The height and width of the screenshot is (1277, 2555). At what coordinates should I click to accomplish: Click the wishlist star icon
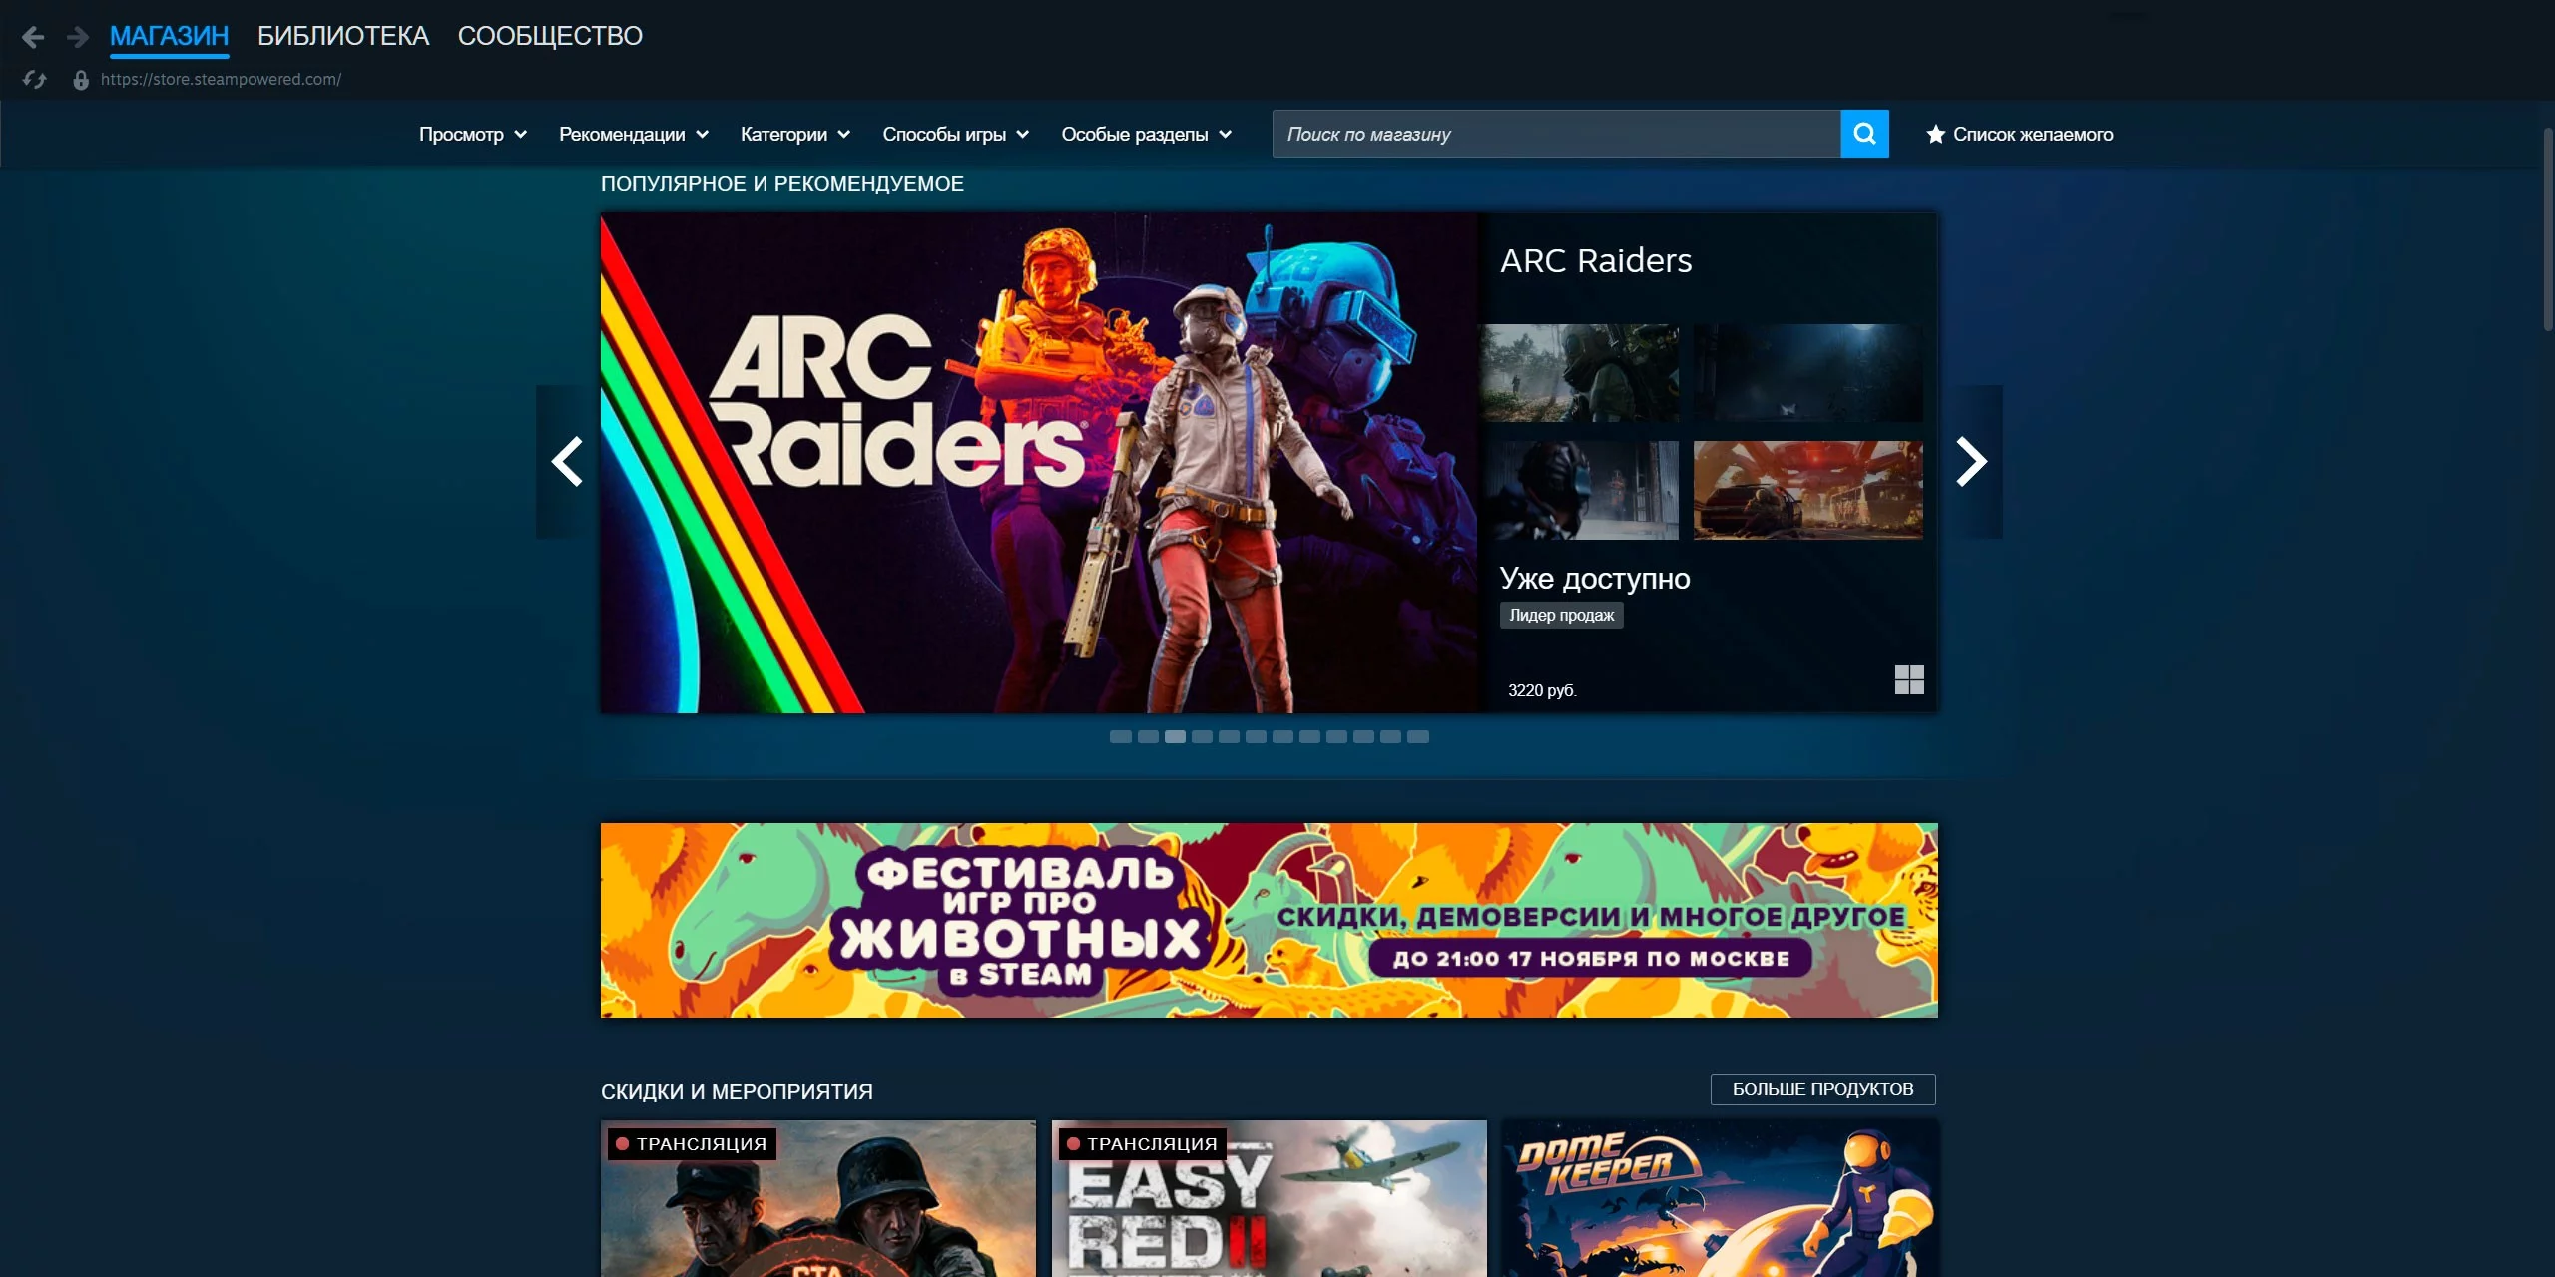point(1935,134)
